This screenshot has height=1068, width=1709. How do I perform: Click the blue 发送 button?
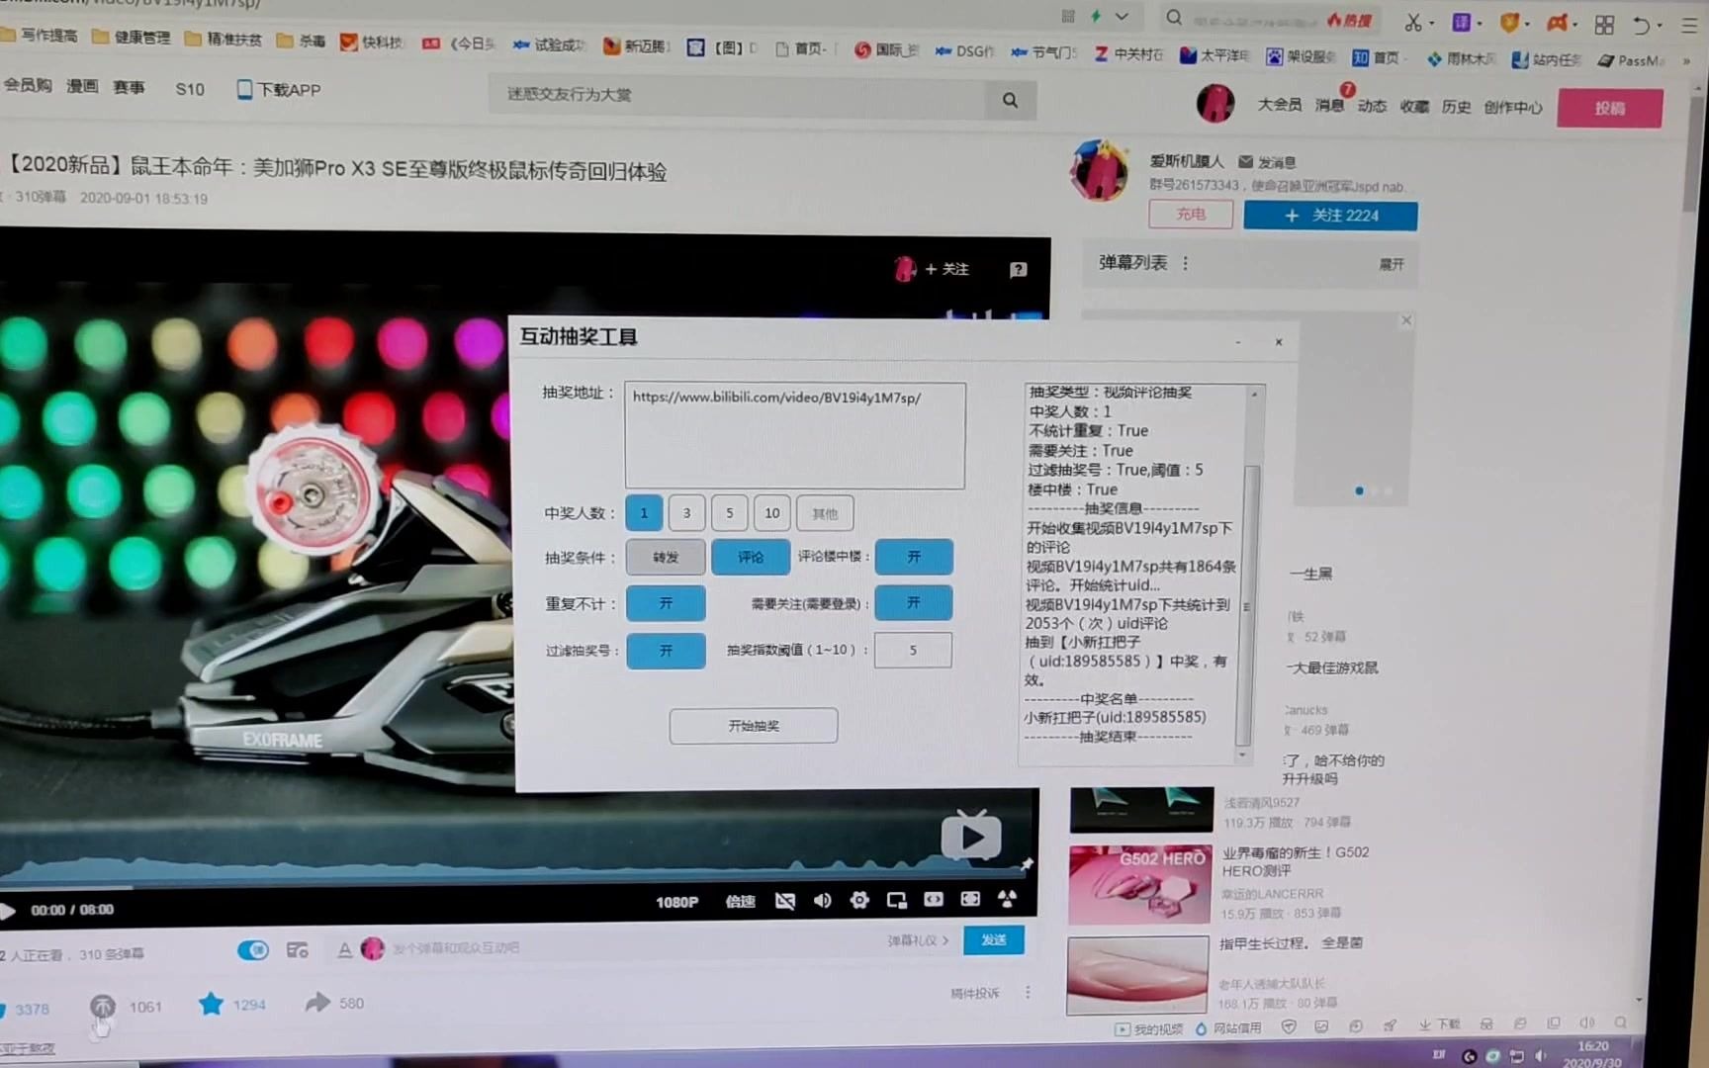[x=994, y=939]
